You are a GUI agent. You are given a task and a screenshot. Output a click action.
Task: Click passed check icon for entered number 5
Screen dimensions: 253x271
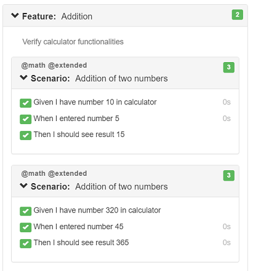coord(25,119)
